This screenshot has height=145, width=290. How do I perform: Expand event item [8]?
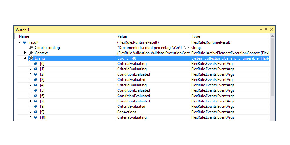pos(30,107)
